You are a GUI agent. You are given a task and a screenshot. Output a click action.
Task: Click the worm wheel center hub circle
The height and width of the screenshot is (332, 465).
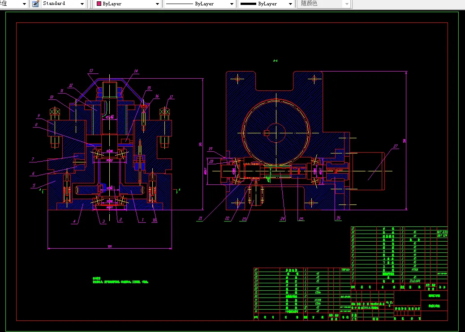click(276, 133)
